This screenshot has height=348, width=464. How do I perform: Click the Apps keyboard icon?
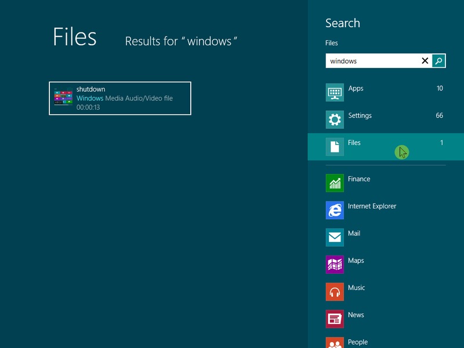point(335,92)
